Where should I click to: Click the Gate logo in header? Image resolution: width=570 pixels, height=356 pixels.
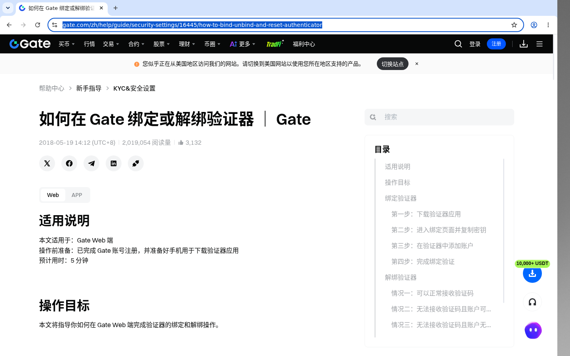pos(30,44)
